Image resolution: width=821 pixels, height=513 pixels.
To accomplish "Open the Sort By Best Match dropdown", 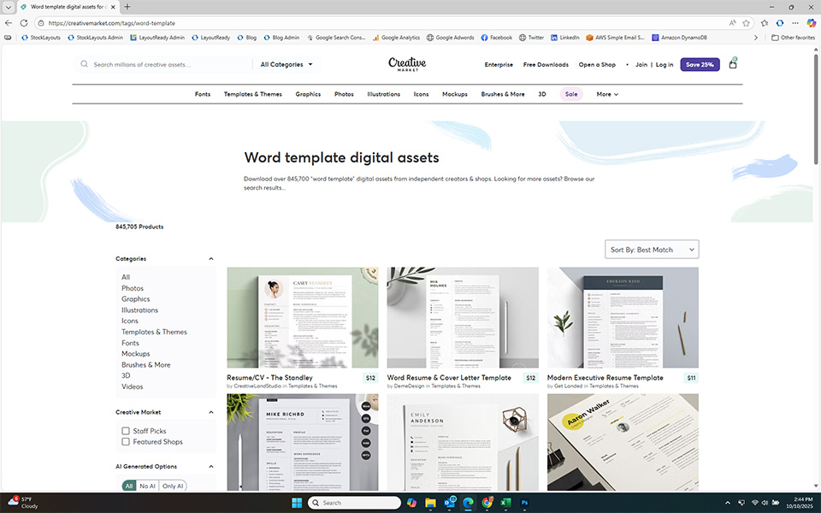I will [651, 249].
